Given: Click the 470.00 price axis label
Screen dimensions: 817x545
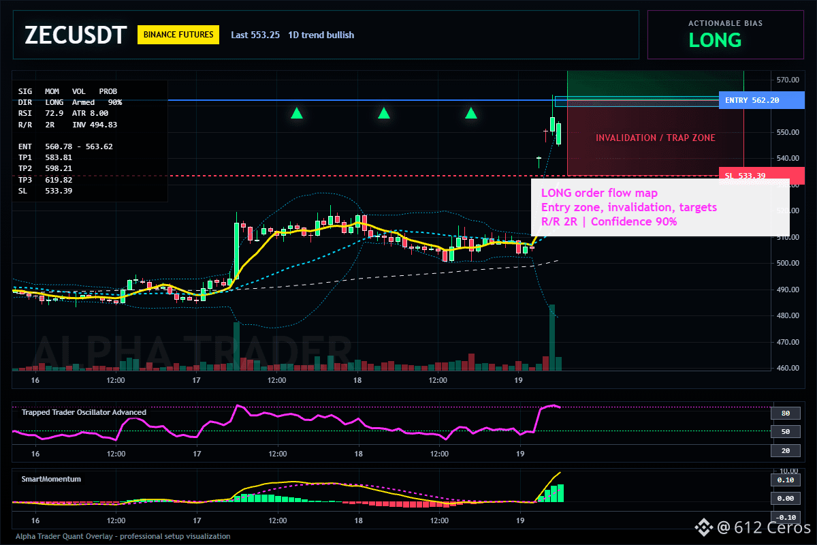Looking at the screenshot, I should click(x=786, y=342).
